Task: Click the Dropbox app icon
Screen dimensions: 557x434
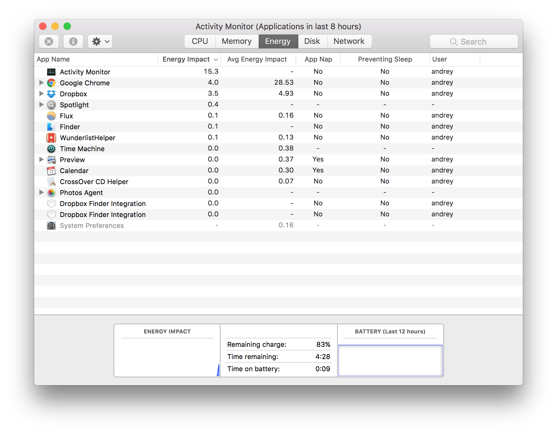Action: (51, 94)
